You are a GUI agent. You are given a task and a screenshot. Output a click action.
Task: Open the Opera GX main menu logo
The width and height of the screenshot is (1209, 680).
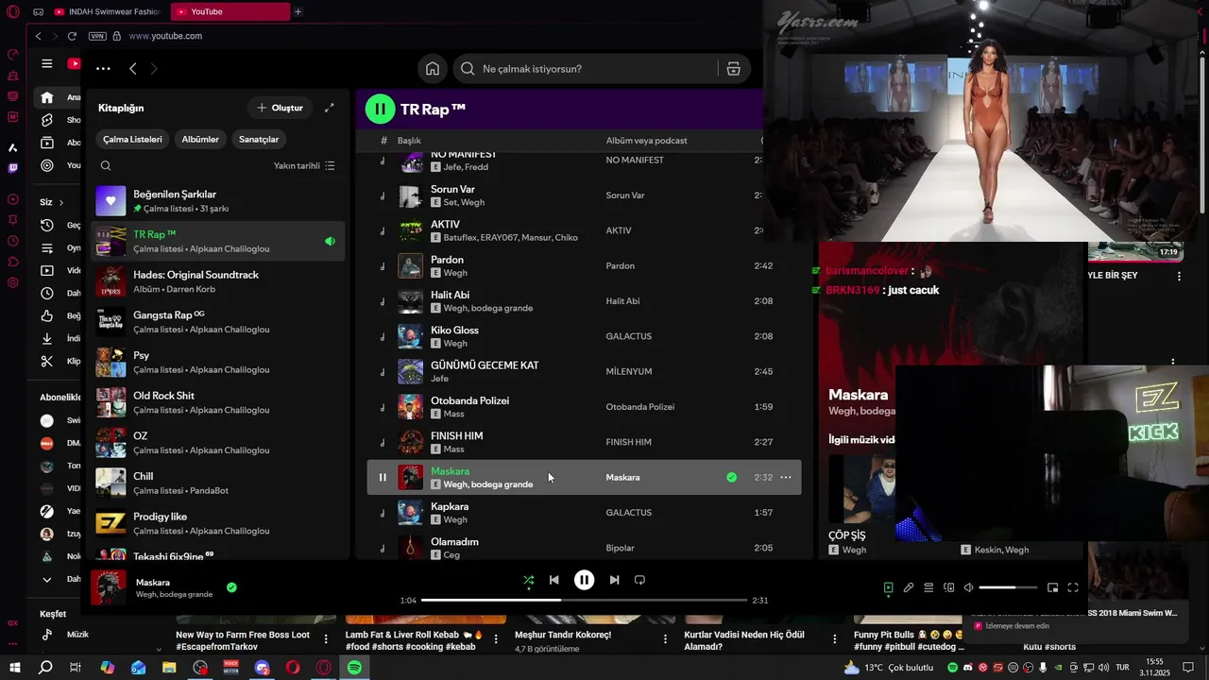pos(12,11)
